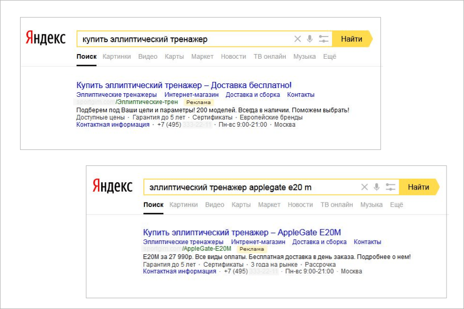Click 'Гарантия до 5 лет' in 'Доставка бесплатно' ad

(x=159, y=117)
